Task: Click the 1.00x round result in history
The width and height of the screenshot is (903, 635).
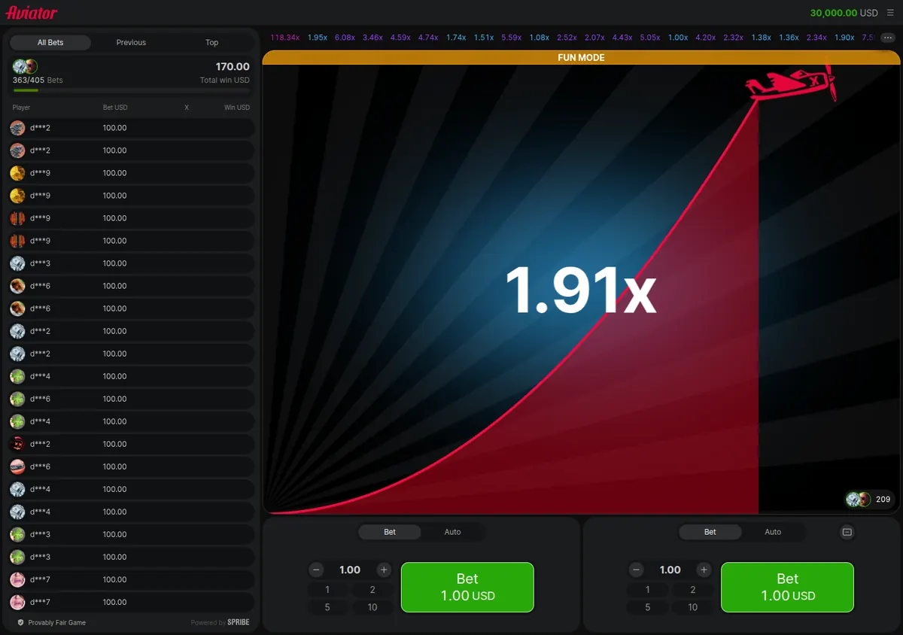Action: pyautogui.click(x=678, y=37)
